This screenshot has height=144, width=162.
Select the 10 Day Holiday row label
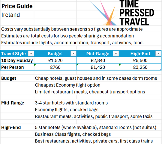[x=17, y=60]
